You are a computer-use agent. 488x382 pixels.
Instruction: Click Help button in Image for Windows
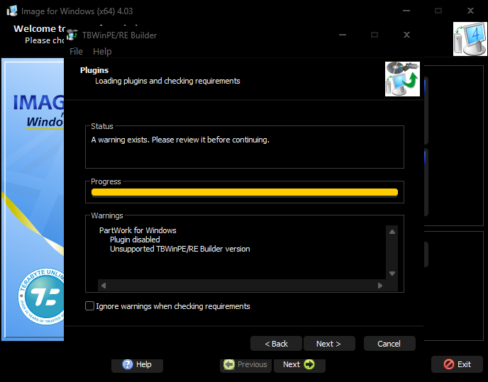coord(138,364)
